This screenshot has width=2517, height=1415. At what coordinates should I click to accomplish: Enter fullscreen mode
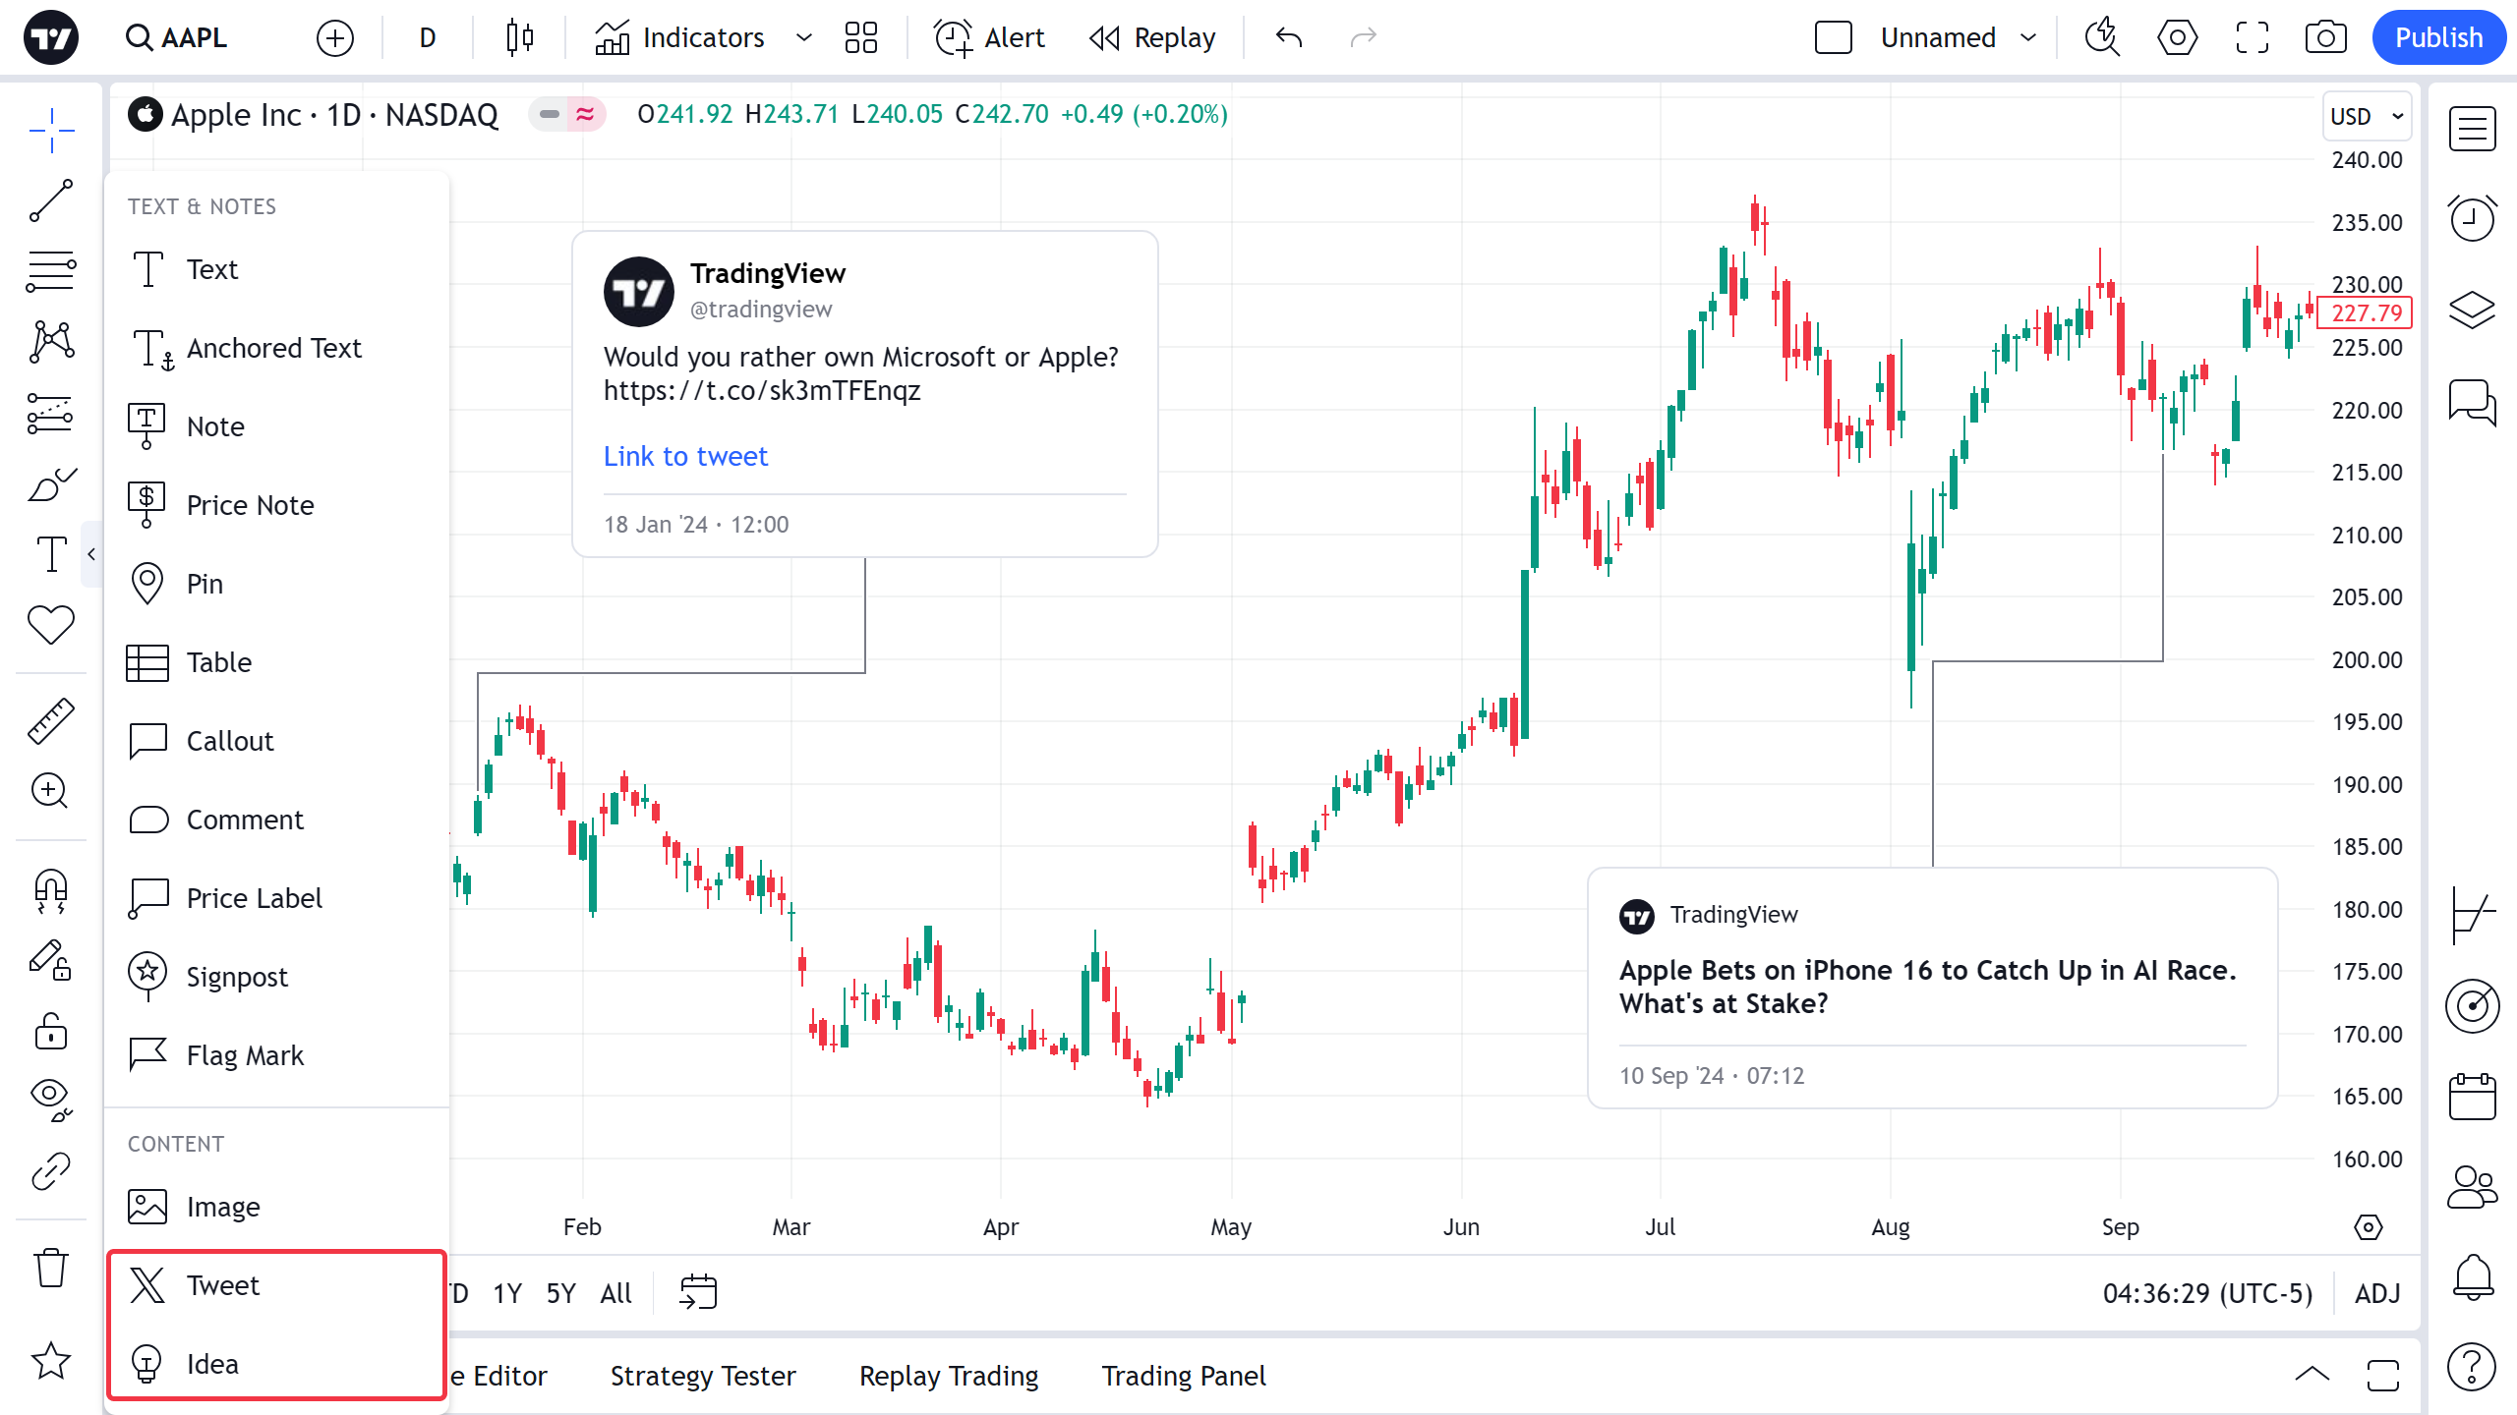click(2252, 38)
